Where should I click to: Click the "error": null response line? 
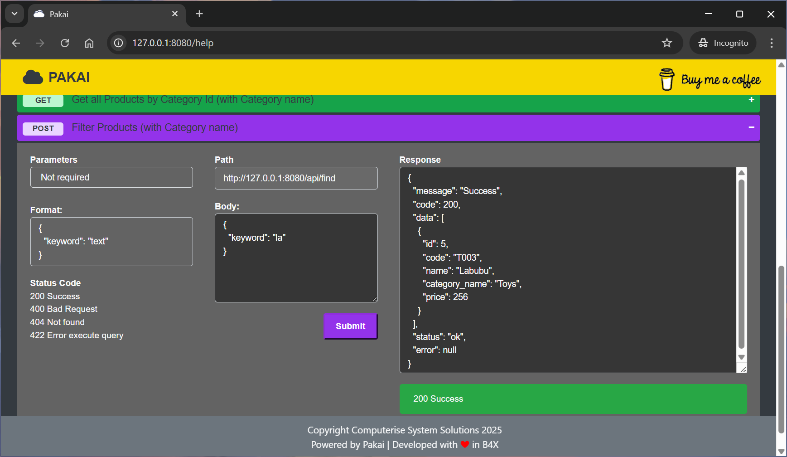(435, 350)
